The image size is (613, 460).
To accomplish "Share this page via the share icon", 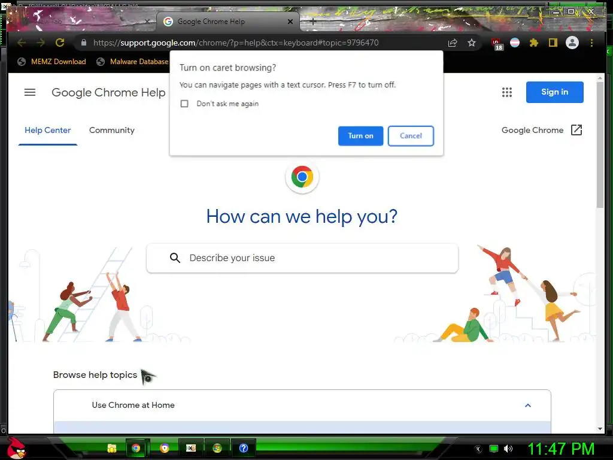I will 453,43.
